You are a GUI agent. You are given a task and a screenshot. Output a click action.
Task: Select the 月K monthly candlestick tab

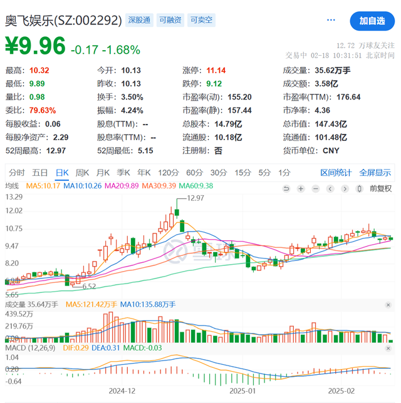103,173
